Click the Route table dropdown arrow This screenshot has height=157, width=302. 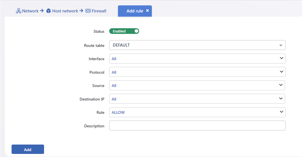point(281,45)
